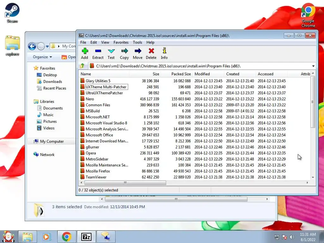Click the network tray icon
The width and height of the screenshot is (324, 243).
277,237
